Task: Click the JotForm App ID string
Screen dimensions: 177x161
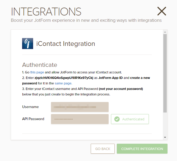Action: point(64,78)
